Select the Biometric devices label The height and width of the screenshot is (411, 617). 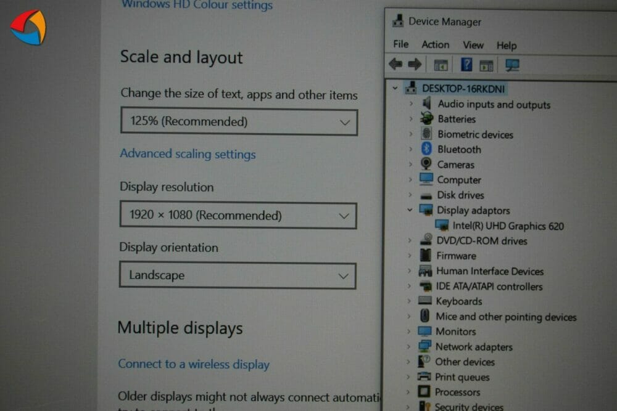[x=475, y=134]
